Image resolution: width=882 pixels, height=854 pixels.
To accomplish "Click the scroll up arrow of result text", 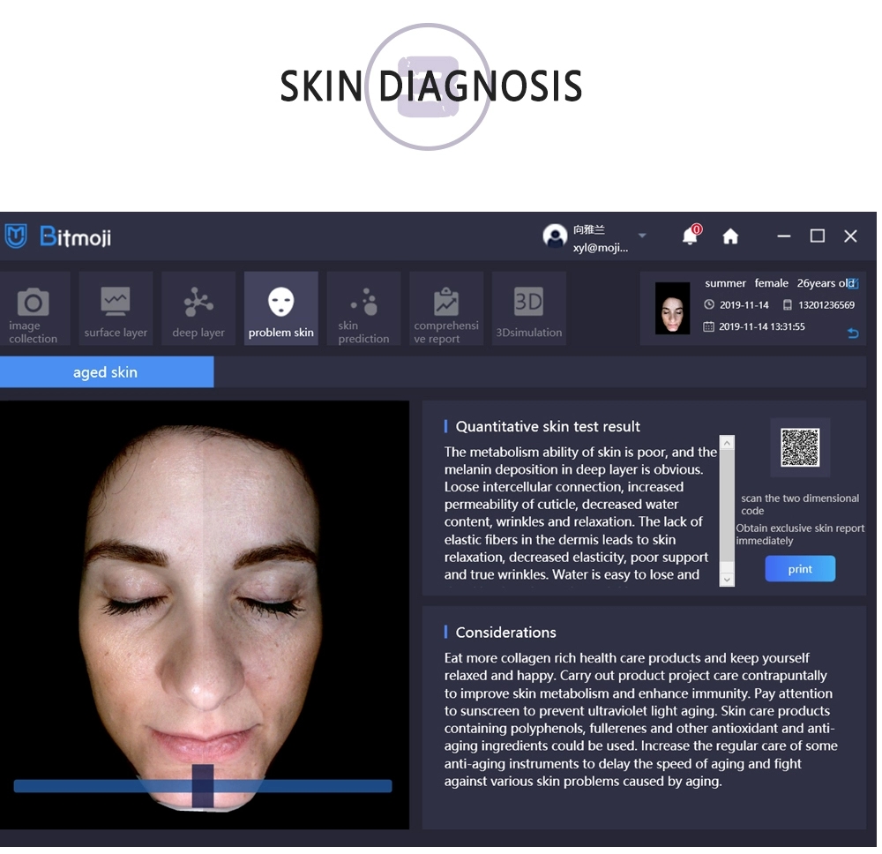I will tap(727, 443).
